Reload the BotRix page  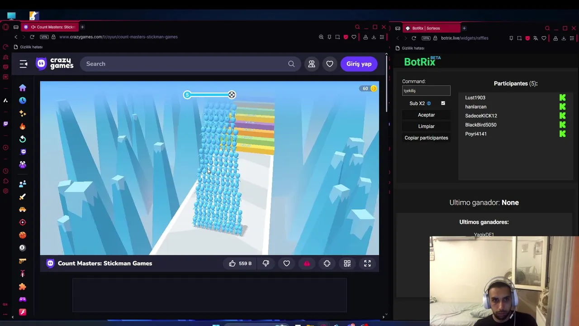[414, 38]
